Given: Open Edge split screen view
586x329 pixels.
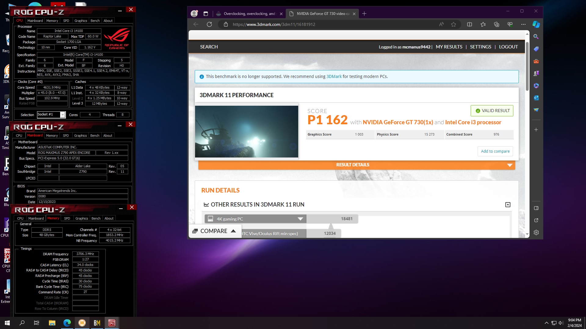Looking at the screenshot, I should click(x=469, y=24).
